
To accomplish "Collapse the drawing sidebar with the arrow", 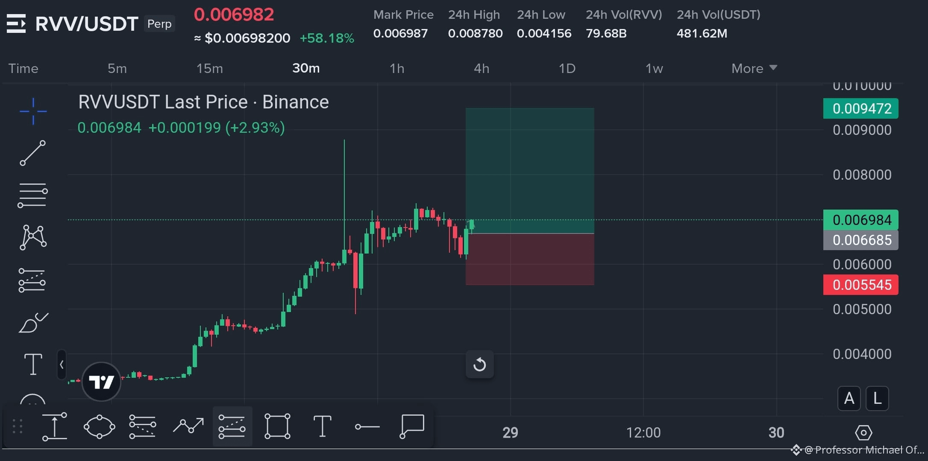I will [x=62, y=365].
